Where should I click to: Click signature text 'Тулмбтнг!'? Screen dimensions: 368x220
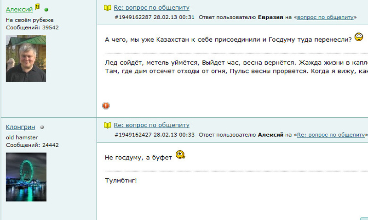[121, 181]
